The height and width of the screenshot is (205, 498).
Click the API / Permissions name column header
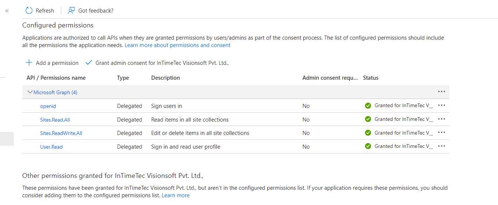tap(56, 78)
